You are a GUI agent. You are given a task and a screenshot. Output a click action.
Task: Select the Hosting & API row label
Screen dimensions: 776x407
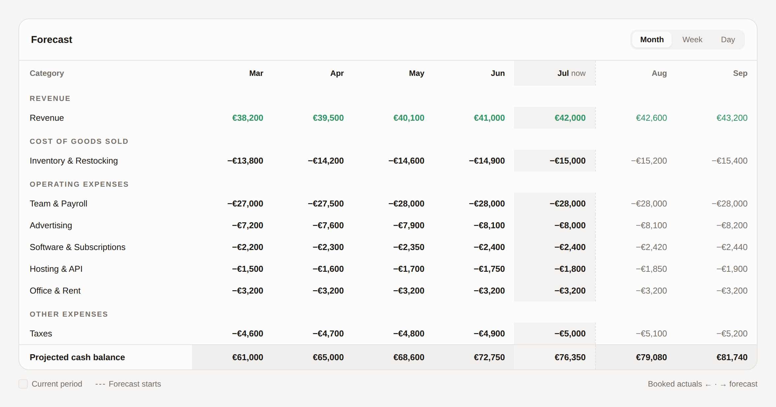[56, 269]
